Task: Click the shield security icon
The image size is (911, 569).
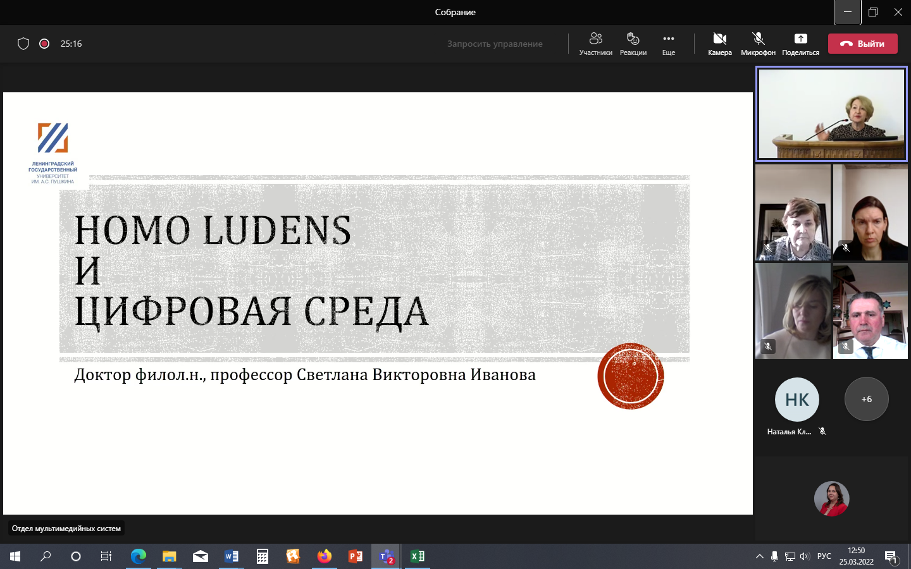Action: click(23, 44)
